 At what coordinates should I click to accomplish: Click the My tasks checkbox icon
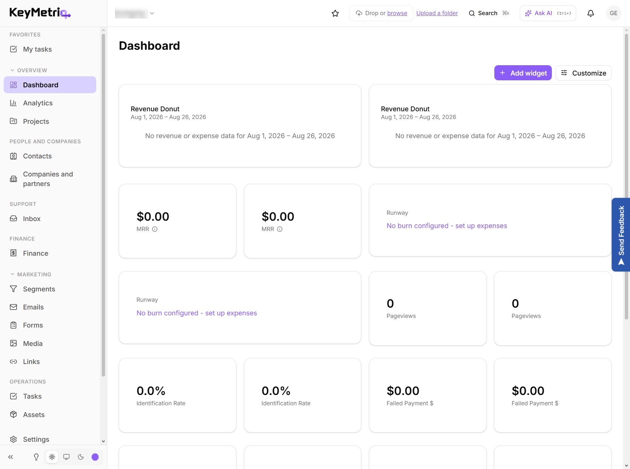[x=14, y=49]
